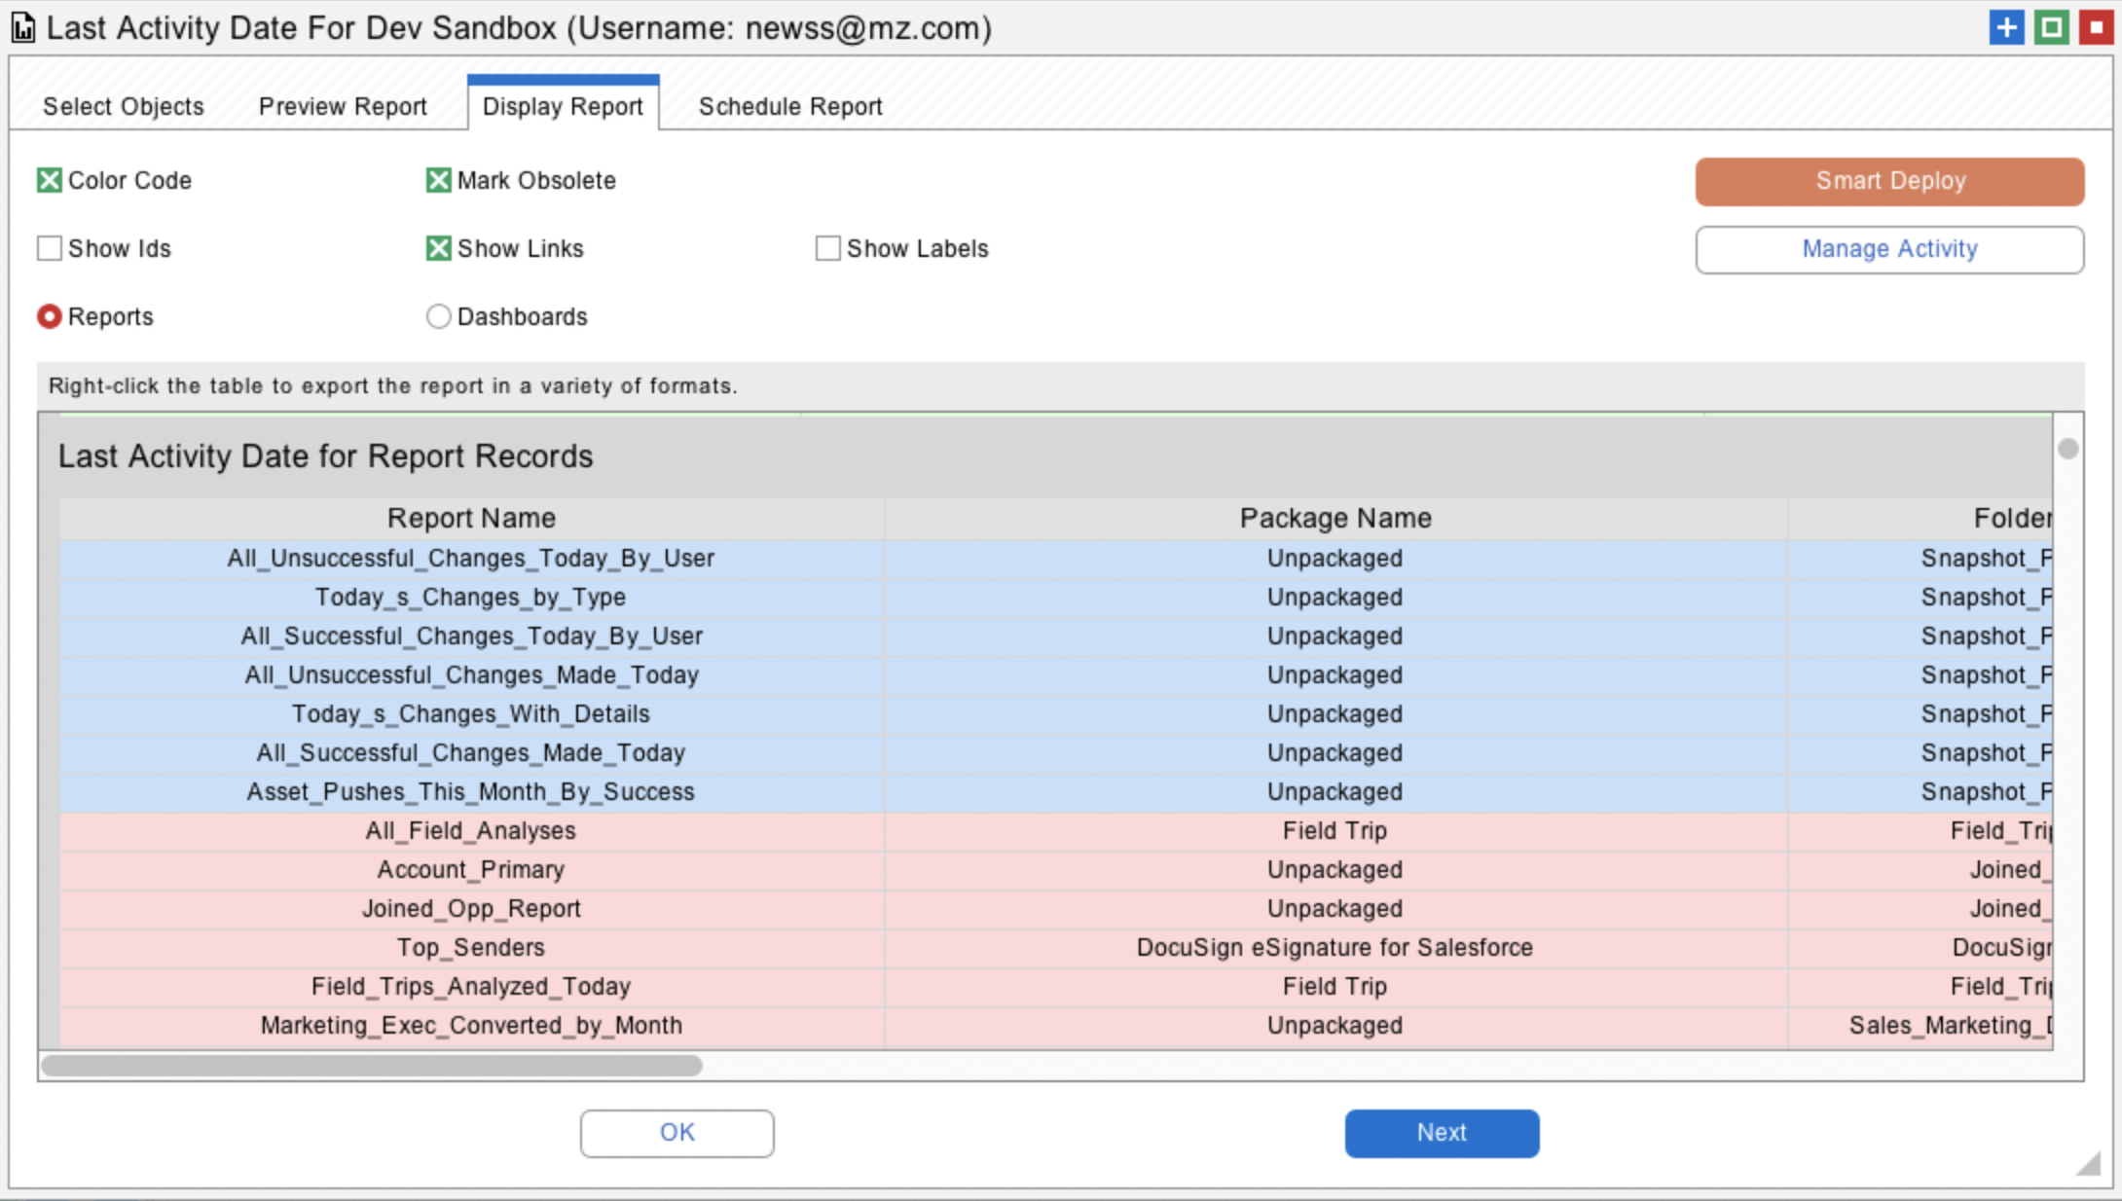Click the report document icon in title bar
Image resolution: width=2122 pixels, height=1201 pixels.
23,27
